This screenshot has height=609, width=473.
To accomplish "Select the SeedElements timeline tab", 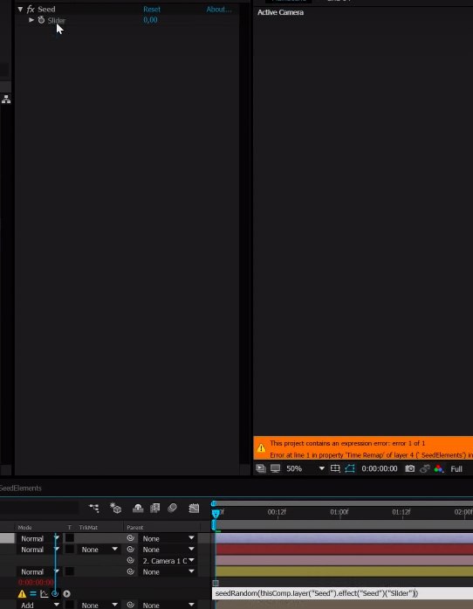I will [x=21, y=488].
